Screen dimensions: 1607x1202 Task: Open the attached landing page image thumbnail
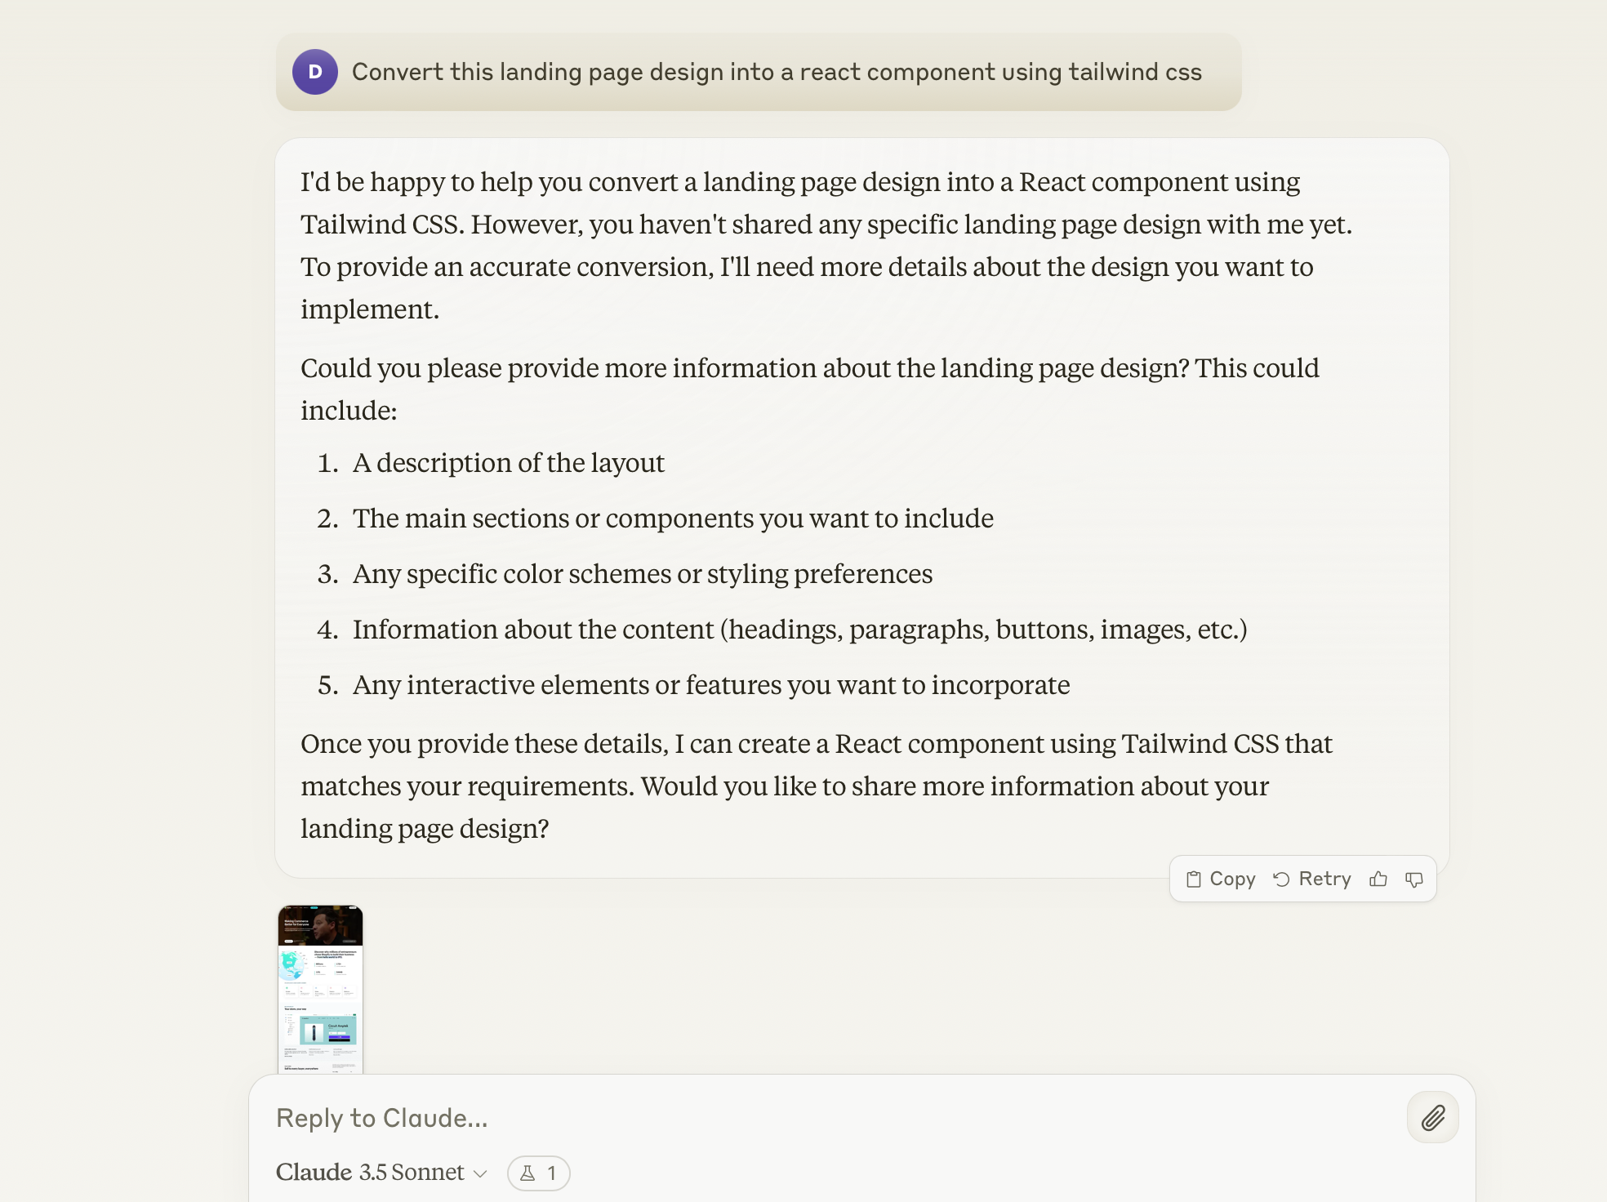[x=320, y=989]
